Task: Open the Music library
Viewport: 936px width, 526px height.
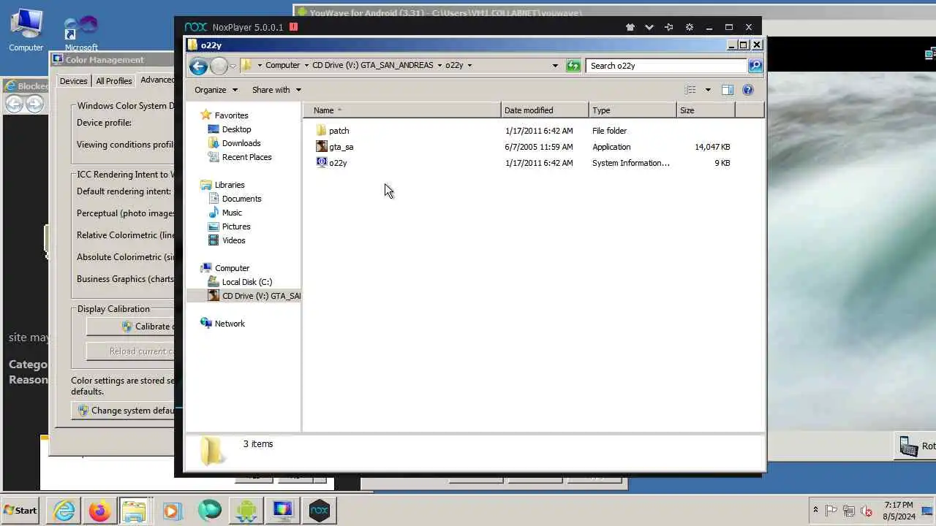Action: pos(232,213)
